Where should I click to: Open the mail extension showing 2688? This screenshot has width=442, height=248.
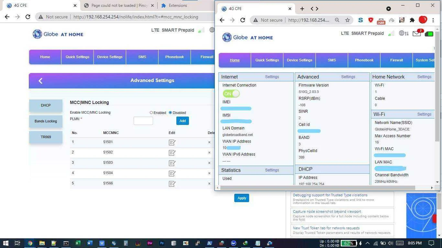[x=381, y=21]
